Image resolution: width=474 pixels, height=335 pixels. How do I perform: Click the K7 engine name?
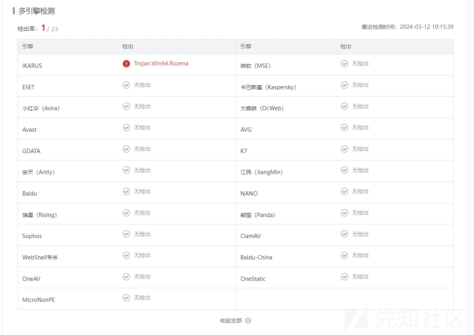pos(243,151)
